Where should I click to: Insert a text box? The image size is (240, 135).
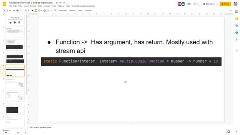tap(36, 10)
